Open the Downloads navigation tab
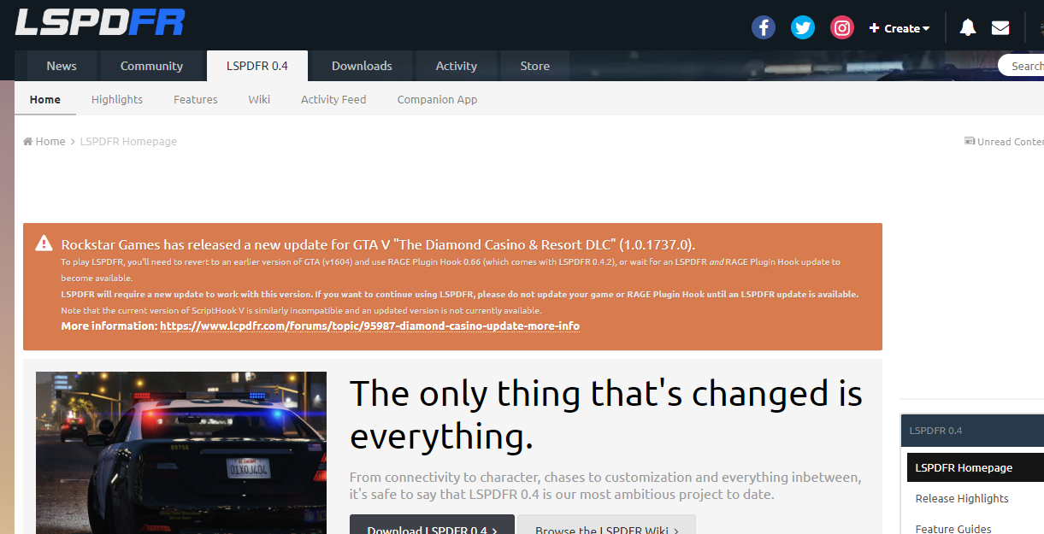The height and width of the screenshot is (534, 1044). pyautogui.click(x=362, y=66)
